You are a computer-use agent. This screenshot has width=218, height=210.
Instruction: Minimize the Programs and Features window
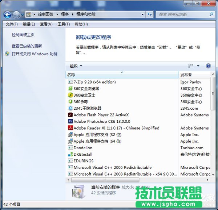188,4
